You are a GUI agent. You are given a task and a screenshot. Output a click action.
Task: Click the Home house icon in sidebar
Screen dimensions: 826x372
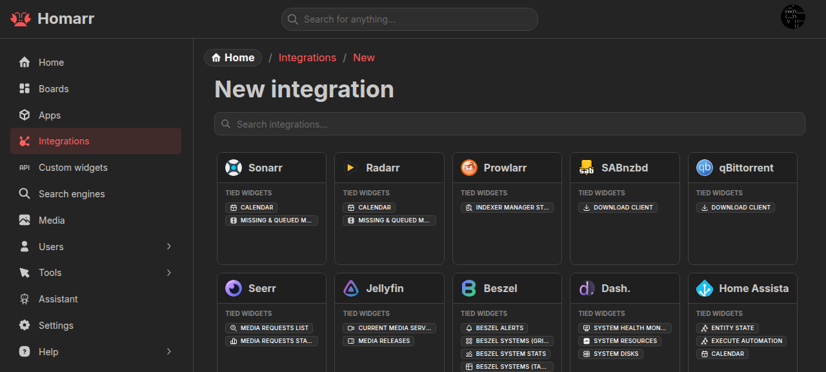tap(25, 63)
